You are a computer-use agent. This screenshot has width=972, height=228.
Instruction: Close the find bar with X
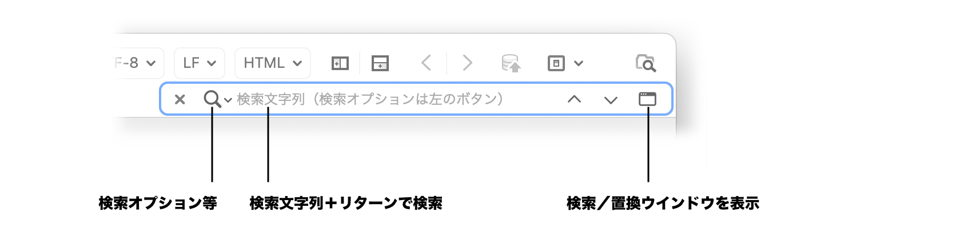[180, 99]
